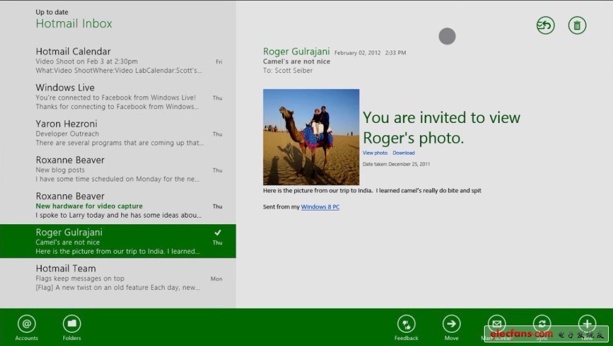Open the Accounts icon in the app bar
Screen dimensions: 613x346
(27, 324)
